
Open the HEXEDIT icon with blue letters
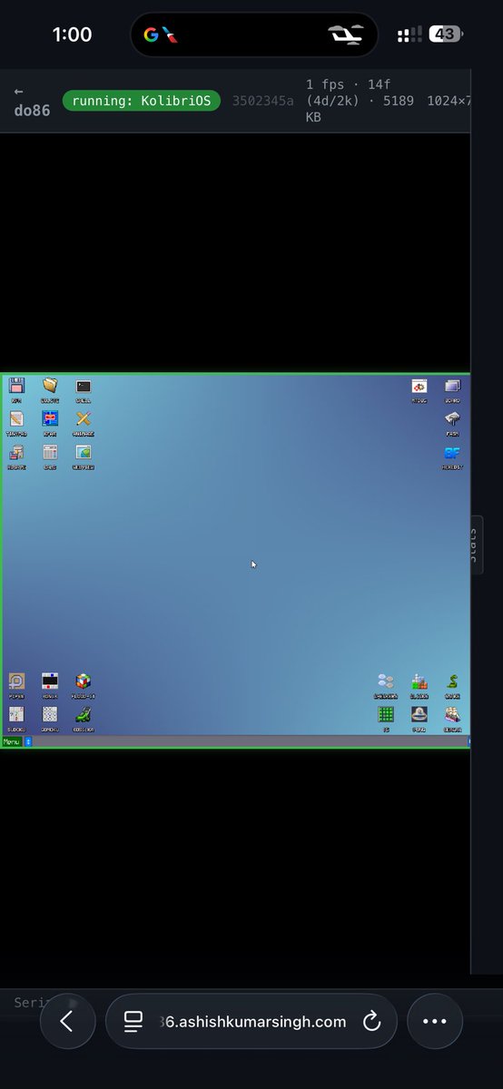click(x=452, y=452)
